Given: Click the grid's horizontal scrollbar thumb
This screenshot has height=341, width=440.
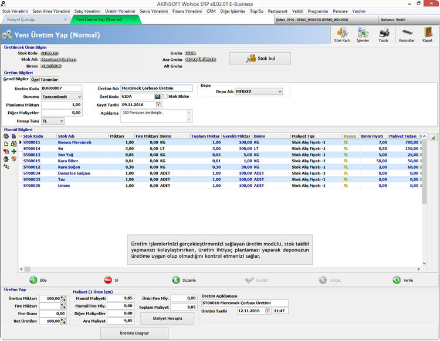Looking at the screenshot, I should tap(27, 269).
